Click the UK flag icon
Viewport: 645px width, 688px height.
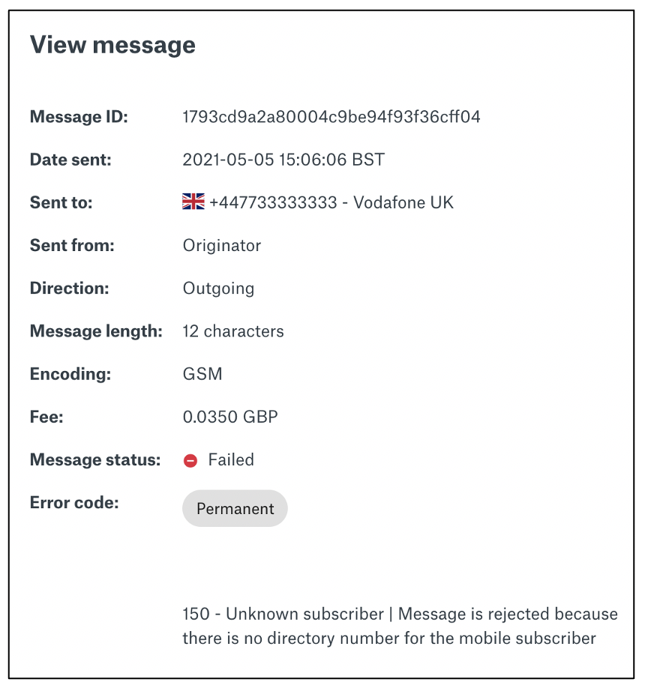click(x=193, y=202)
